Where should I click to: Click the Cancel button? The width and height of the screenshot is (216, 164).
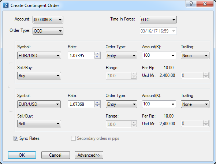56,155
